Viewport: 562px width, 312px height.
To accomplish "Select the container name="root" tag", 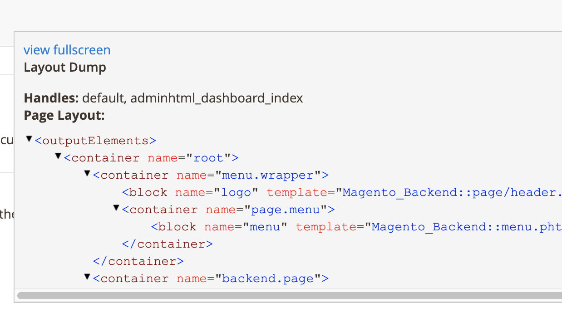I will click(151, 158).
